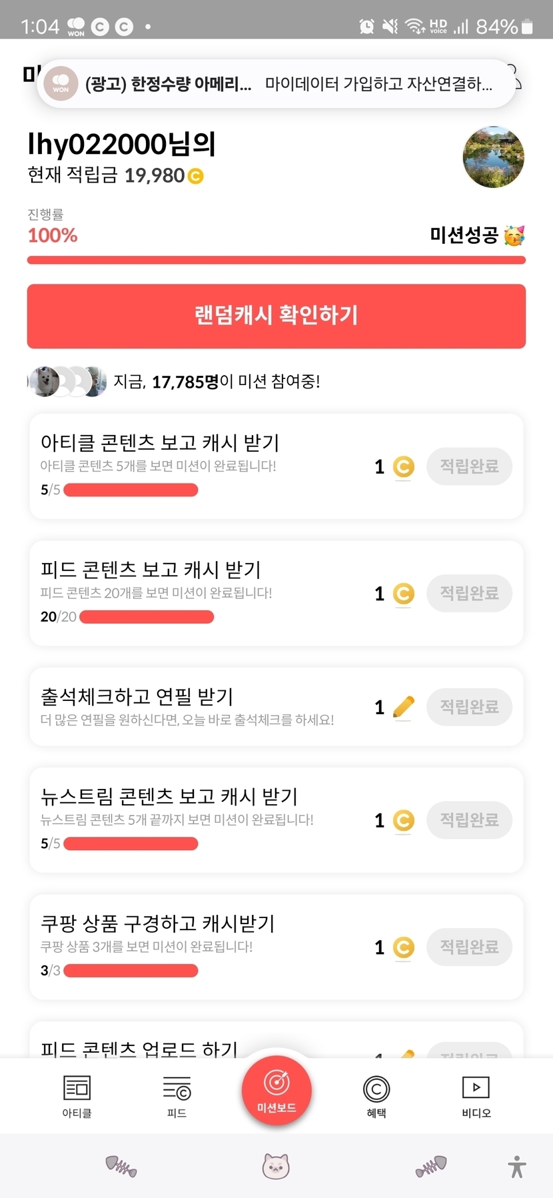Tap 적립완료 on 뉴스트림 콘텐츠 mission
553x1198 pixels.
pos(469,820)
